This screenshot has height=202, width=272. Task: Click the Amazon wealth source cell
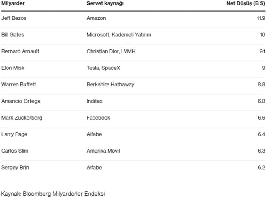pyautogui.click(x=96, y=18)
